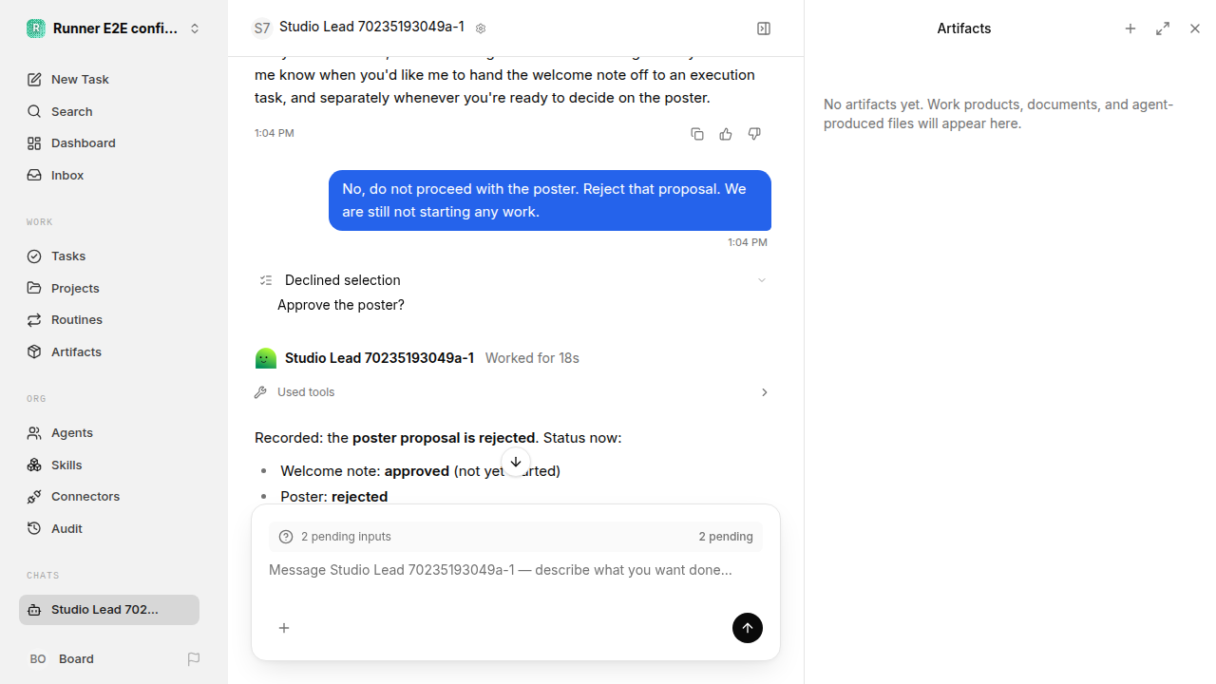
Task: Add new artifact with plus icon
Action: (x=1130, y=28)
